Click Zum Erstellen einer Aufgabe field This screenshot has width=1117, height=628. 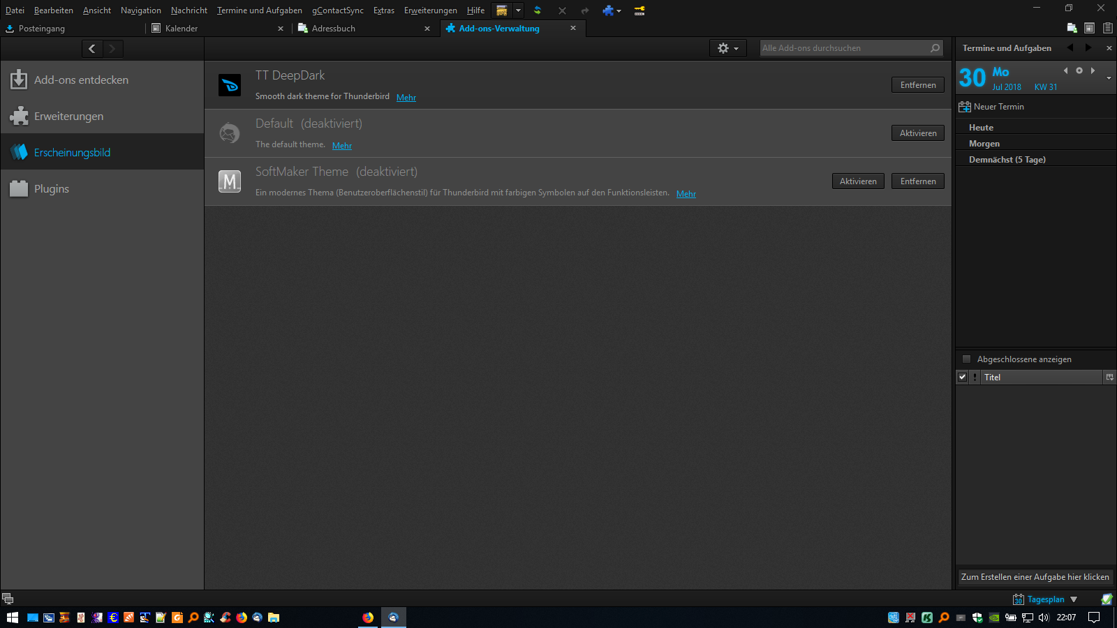(1035, 577)
